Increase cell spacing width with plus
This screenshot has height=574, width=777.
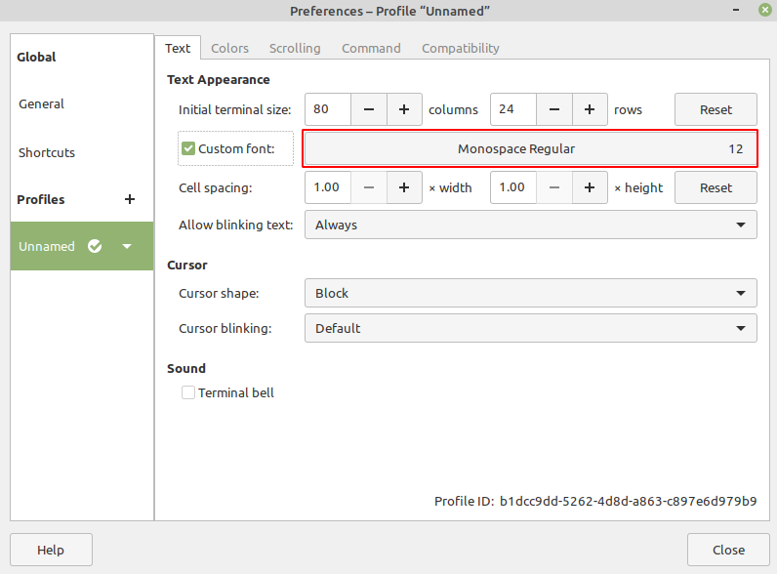pyautogui.click(x=404, y=187)
